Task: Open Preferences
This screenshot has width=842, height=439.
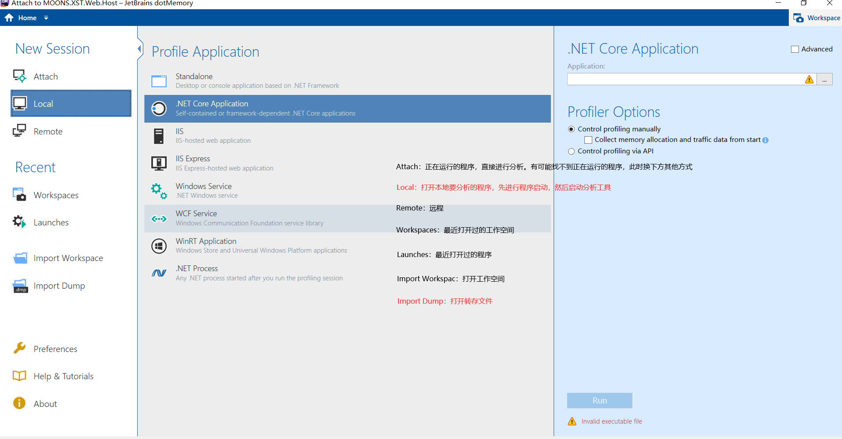Action: point(71,348)
